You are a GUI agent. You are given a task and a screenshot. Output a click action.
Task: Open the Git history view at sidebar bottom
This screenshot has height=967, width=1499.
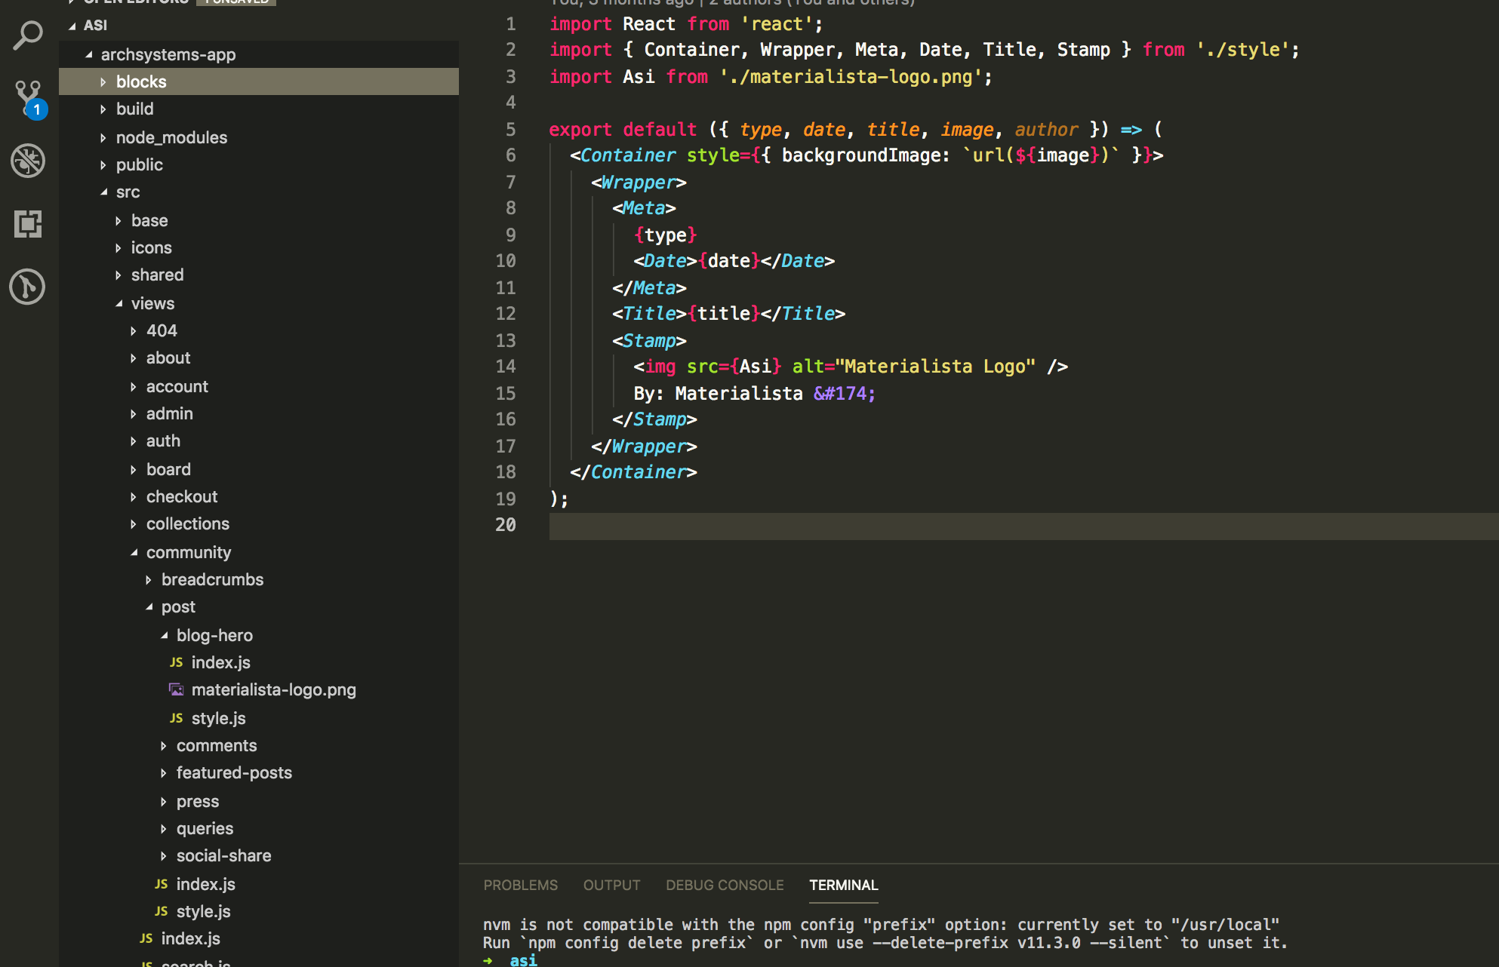27,287
